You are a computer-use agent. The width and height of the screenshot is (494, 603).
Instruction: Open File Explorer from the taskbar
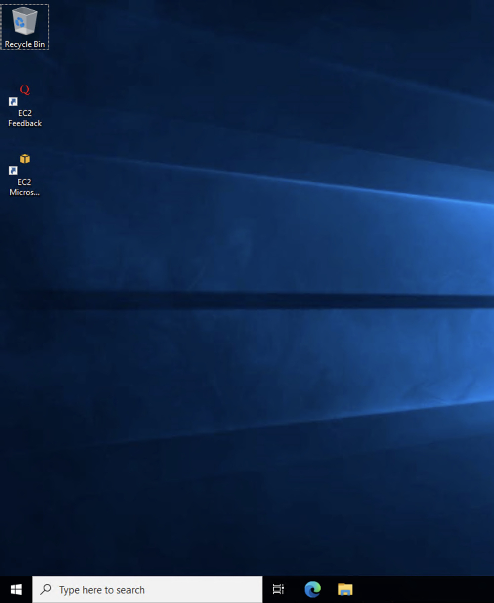345,589
